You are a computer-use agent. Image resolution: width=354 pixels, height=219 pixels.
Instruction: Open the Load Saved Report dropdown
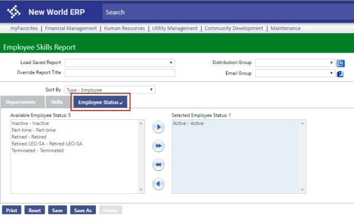(x=120, y=63)
